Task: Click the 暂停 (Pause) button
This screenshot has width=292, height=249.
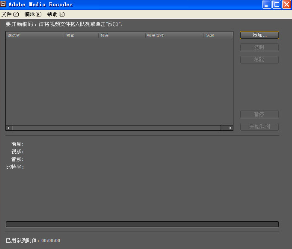Action: coord(259,114)
